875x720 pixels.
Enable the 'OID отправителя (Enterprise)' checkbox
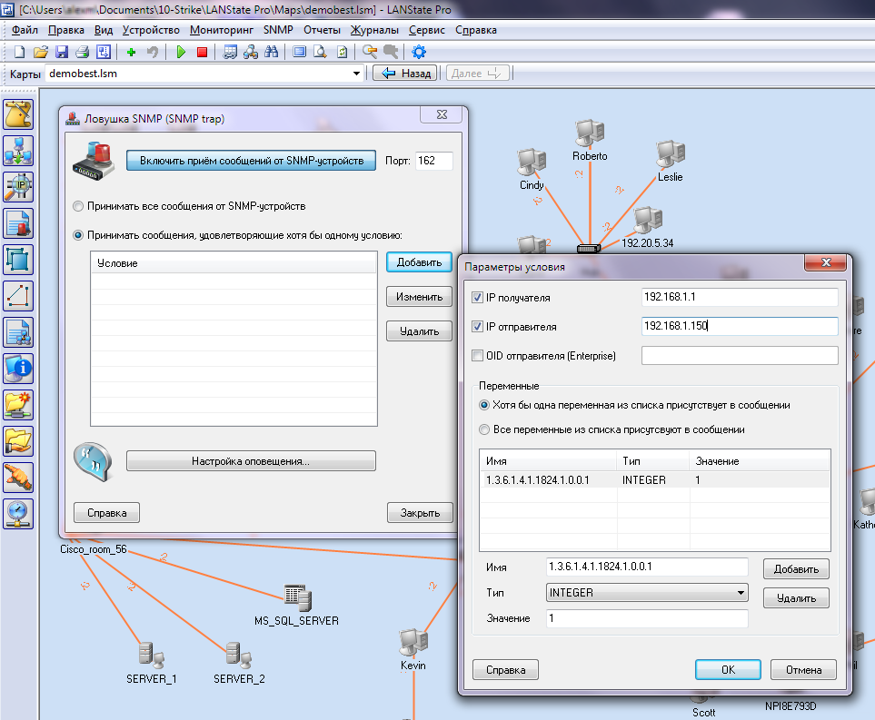pyautogui.click(x=477, y=356)
